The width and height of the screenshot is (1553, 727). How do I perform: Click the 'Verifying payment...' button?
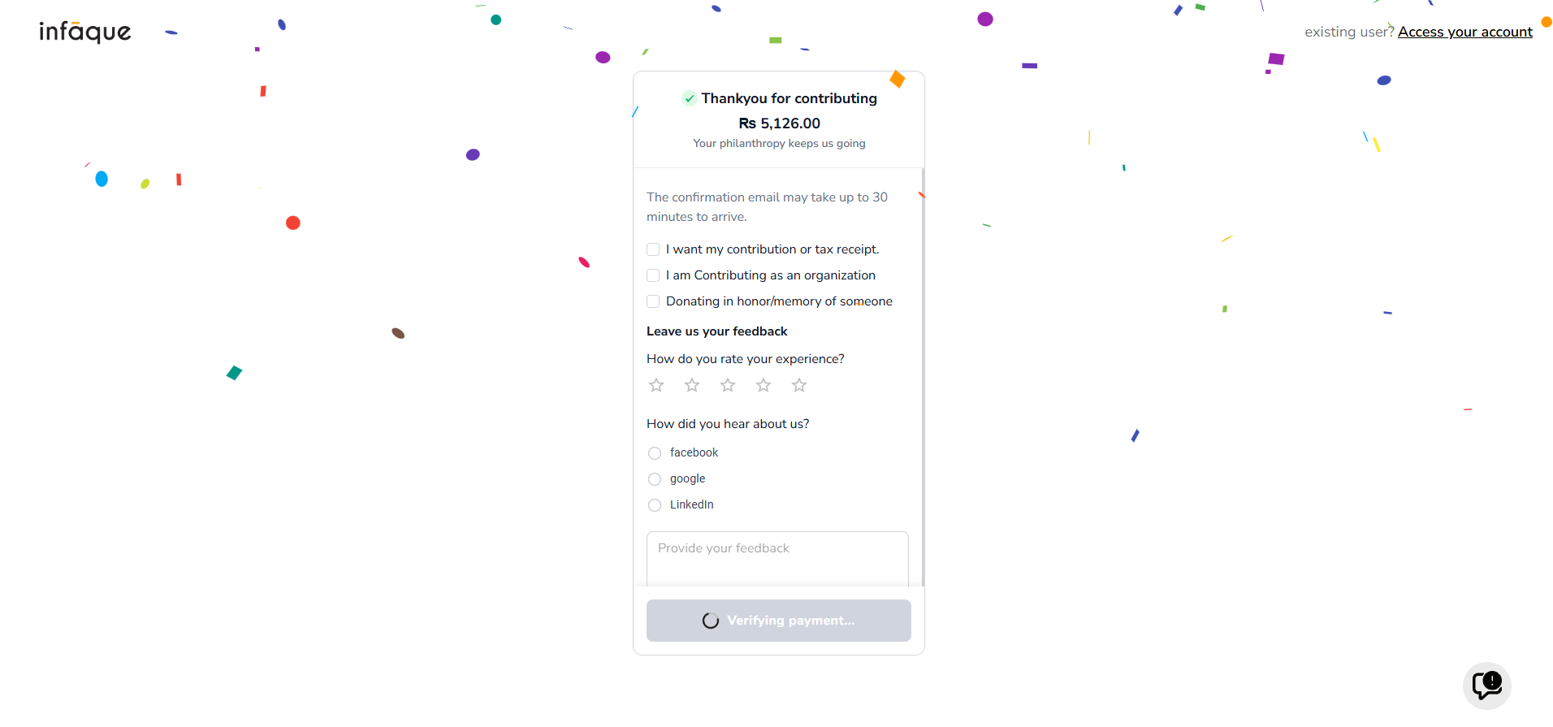[x=779, y=621]
